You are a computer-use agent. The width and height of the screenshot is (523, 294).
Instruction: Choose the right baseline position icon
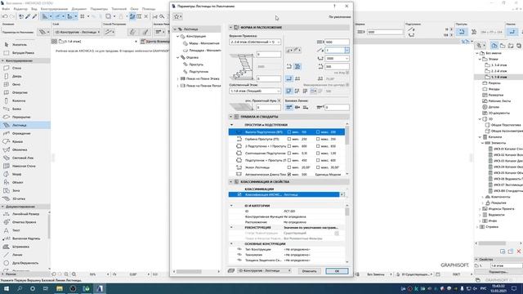click(x=305, y=107)
